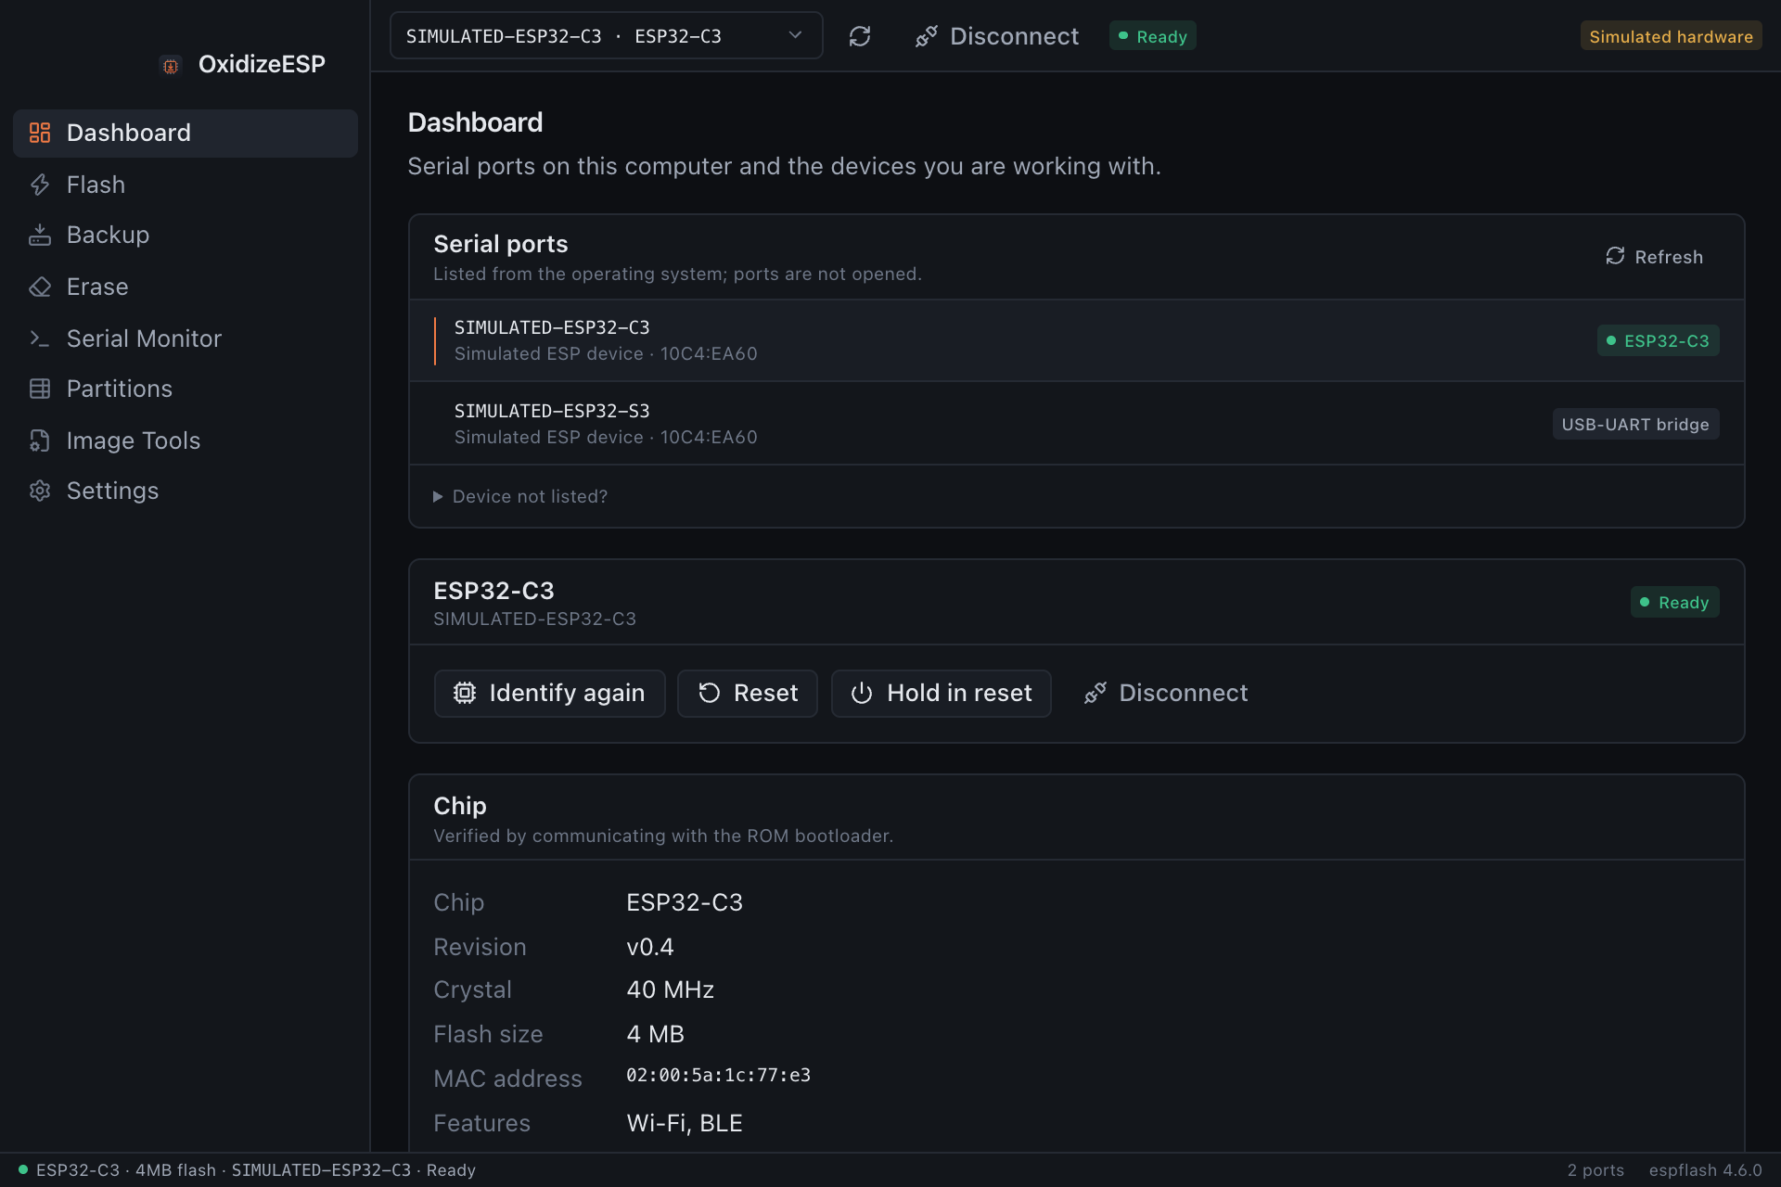Click the Partitions table icon
This screenshot has width=1781, height=1187.
(x=40, y=389)
